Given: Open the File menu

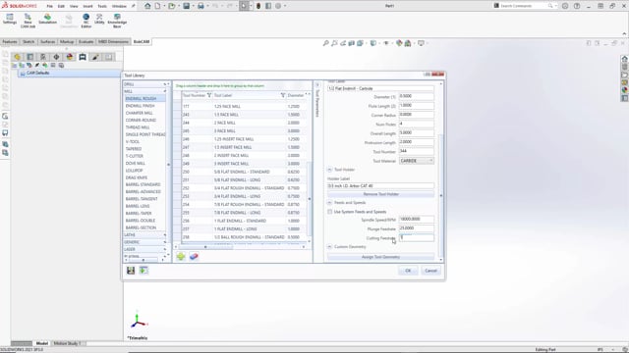Looking at the screenshot, I should tap(50, 6).
